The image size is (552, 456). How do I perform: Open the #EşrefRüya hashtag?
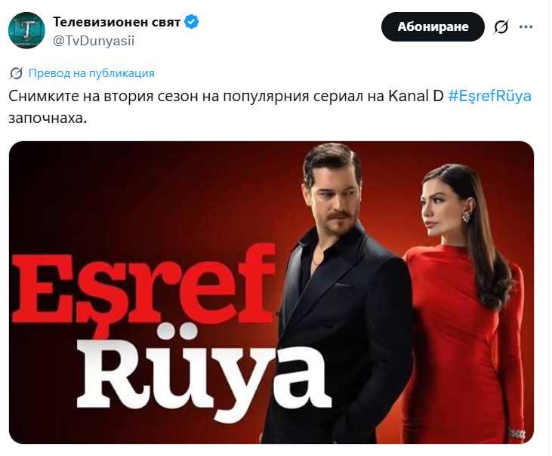click(489, 96)
